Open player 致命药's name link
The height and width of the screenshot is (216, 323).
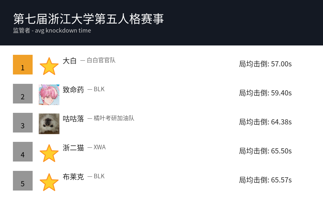[73, 90]
